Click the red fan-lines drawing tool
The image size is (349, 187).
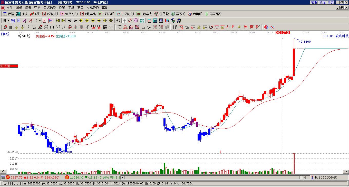125,27
